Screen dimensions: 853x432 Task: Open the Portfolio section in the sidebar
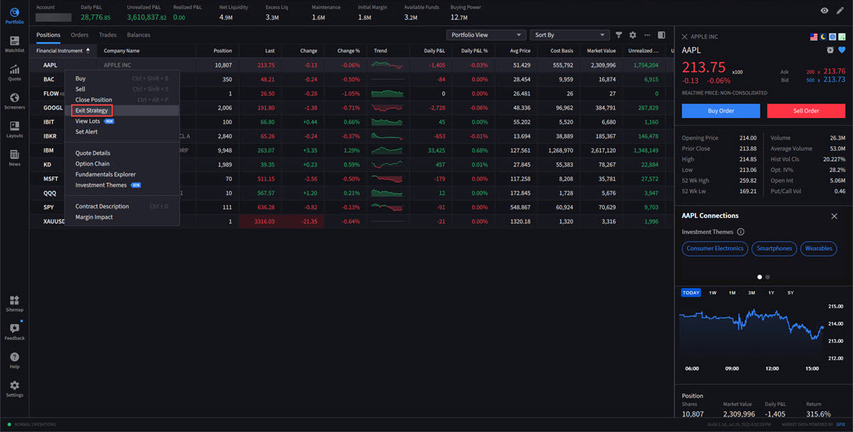click(14, 16)
